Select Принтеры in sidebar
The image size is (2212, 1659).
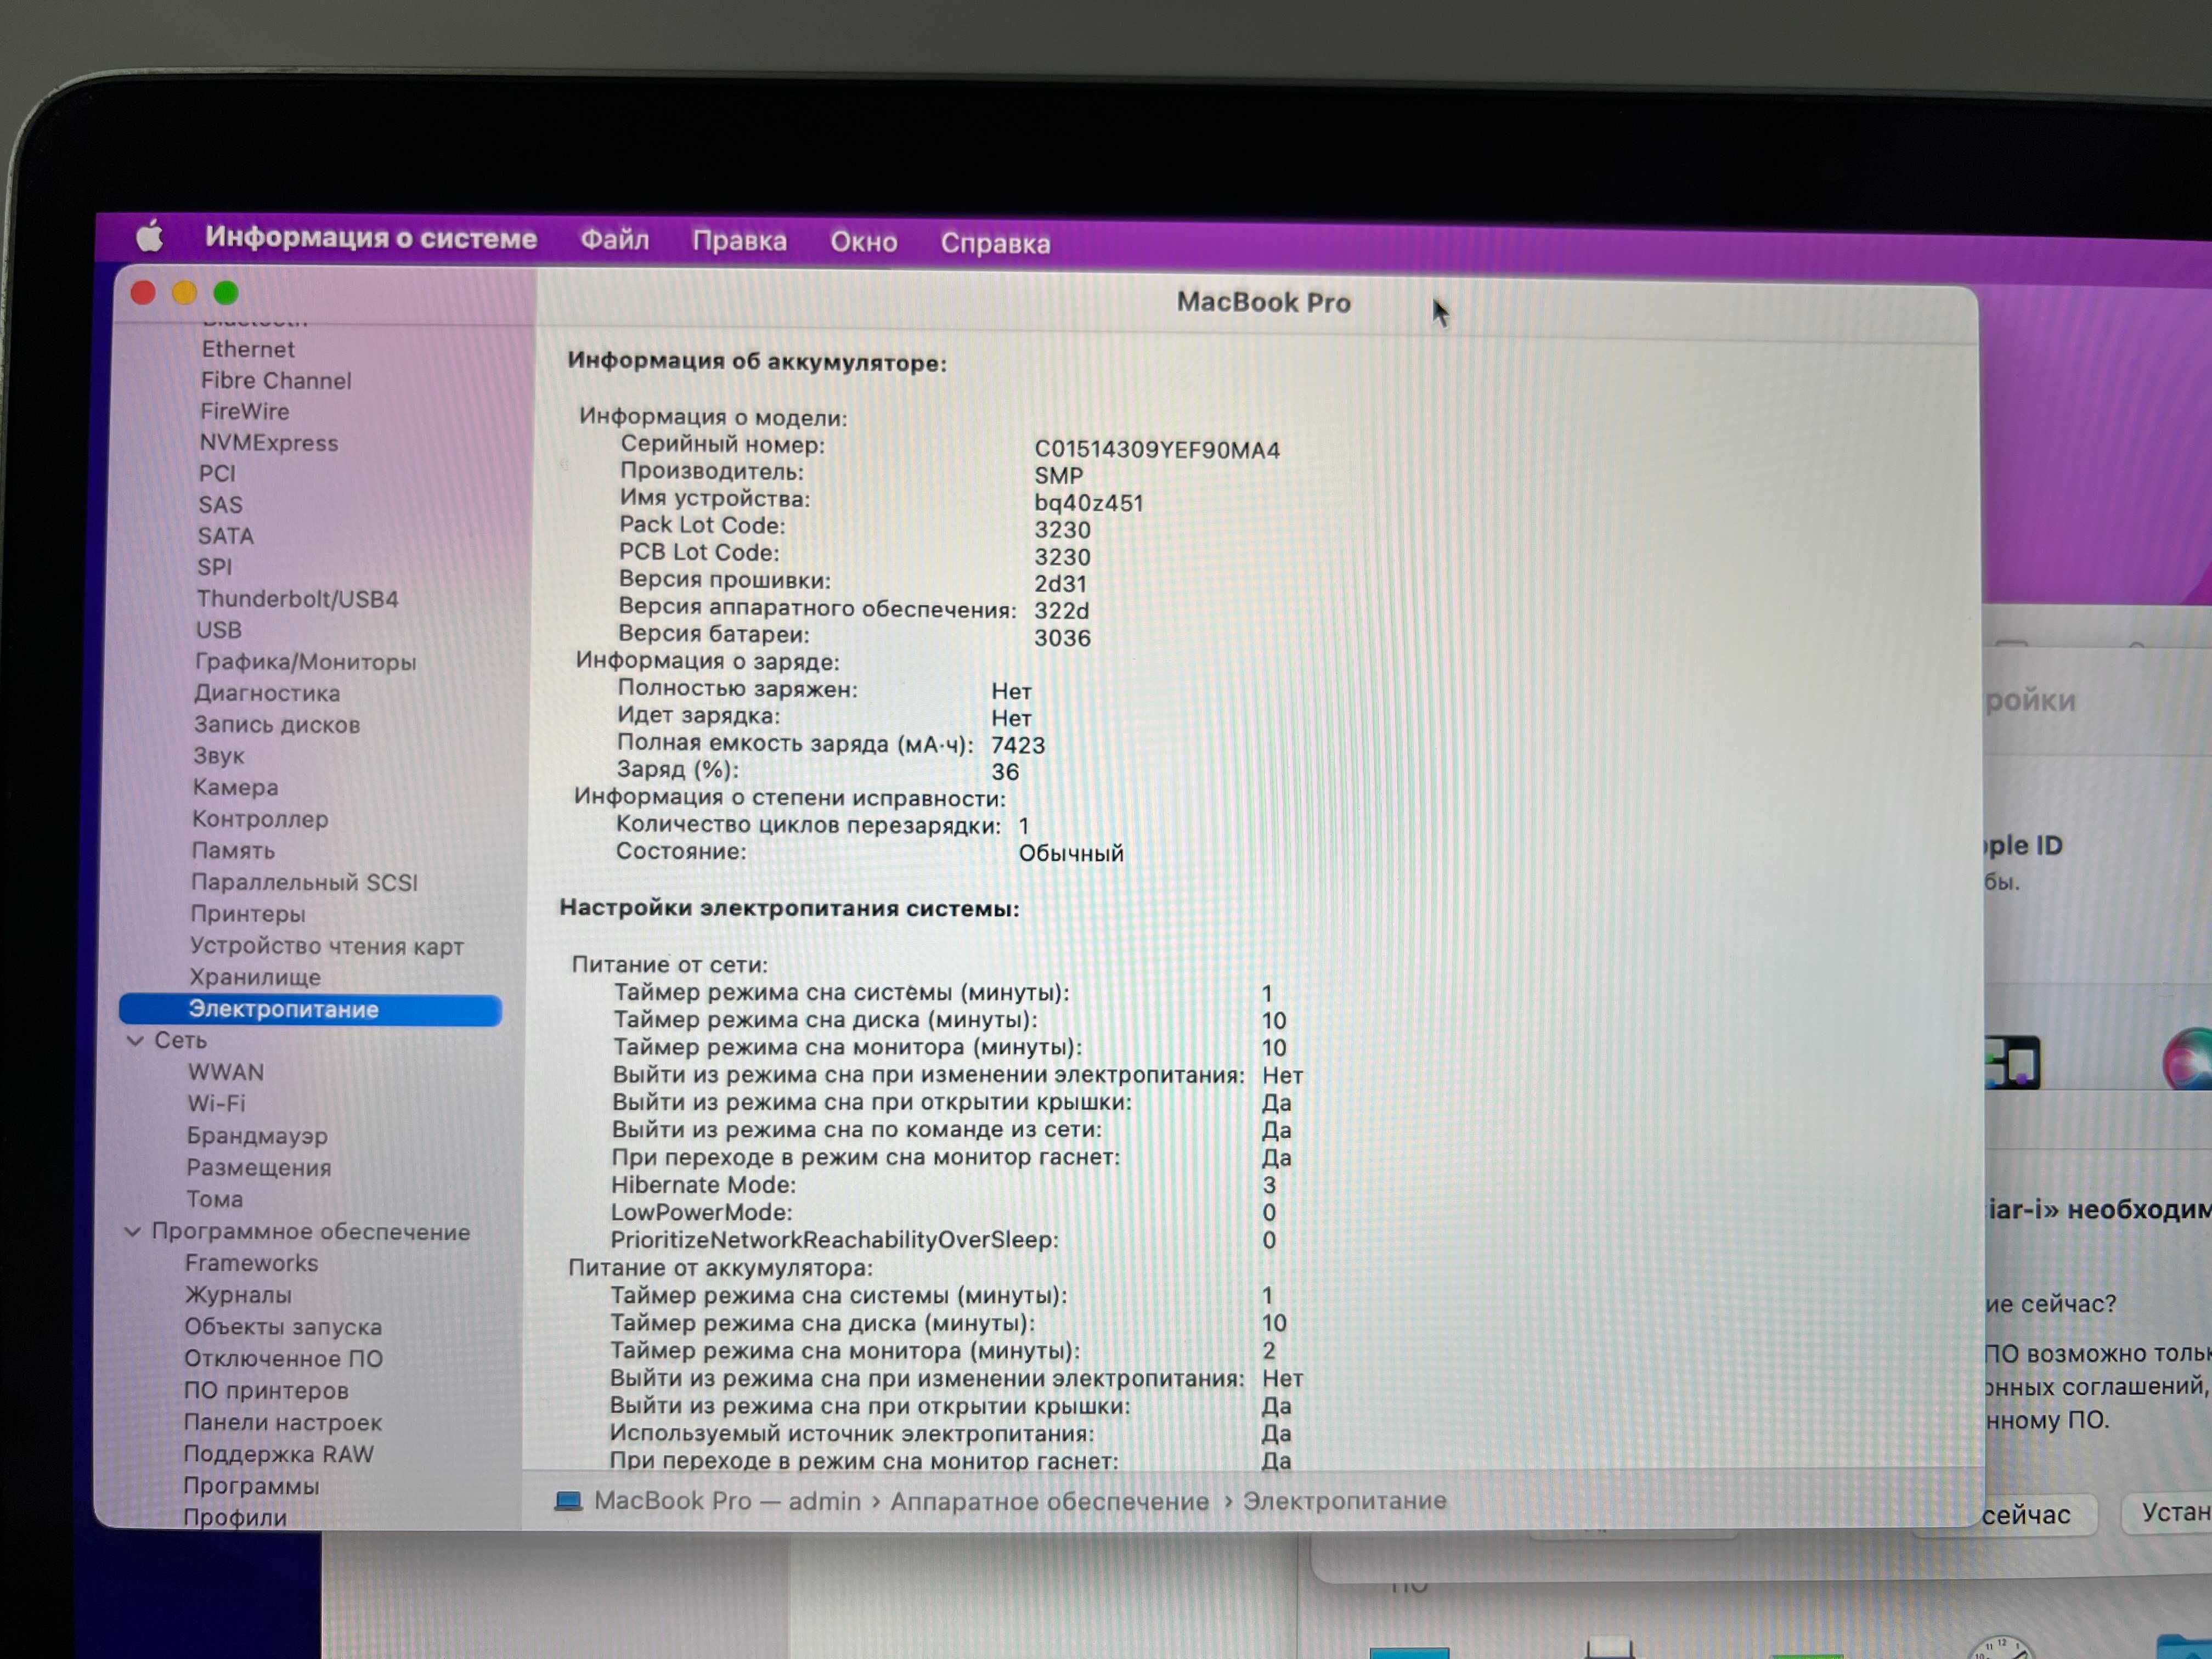coord(248,914)
